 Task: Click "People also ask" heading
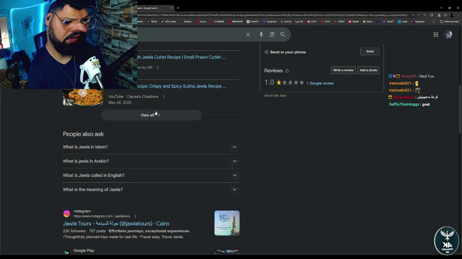tap(83, 134)
